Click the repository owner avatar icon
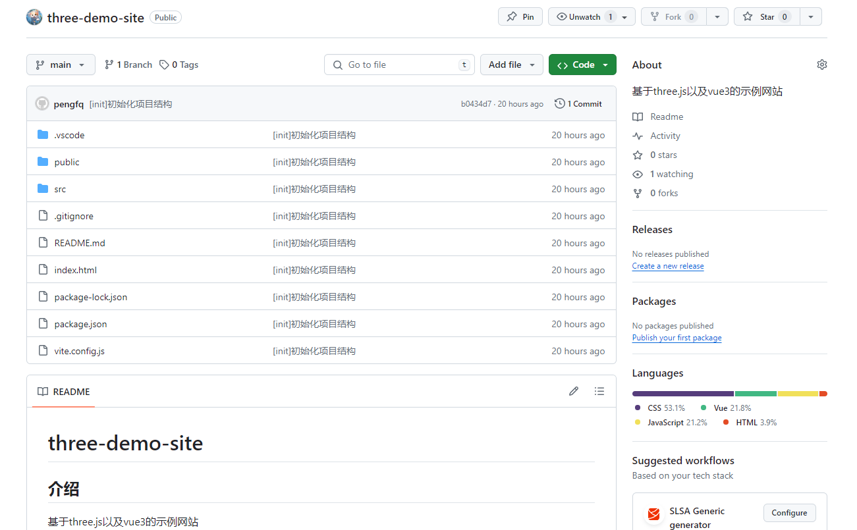Viewport: 857px width, 530px height. [34, 17]
